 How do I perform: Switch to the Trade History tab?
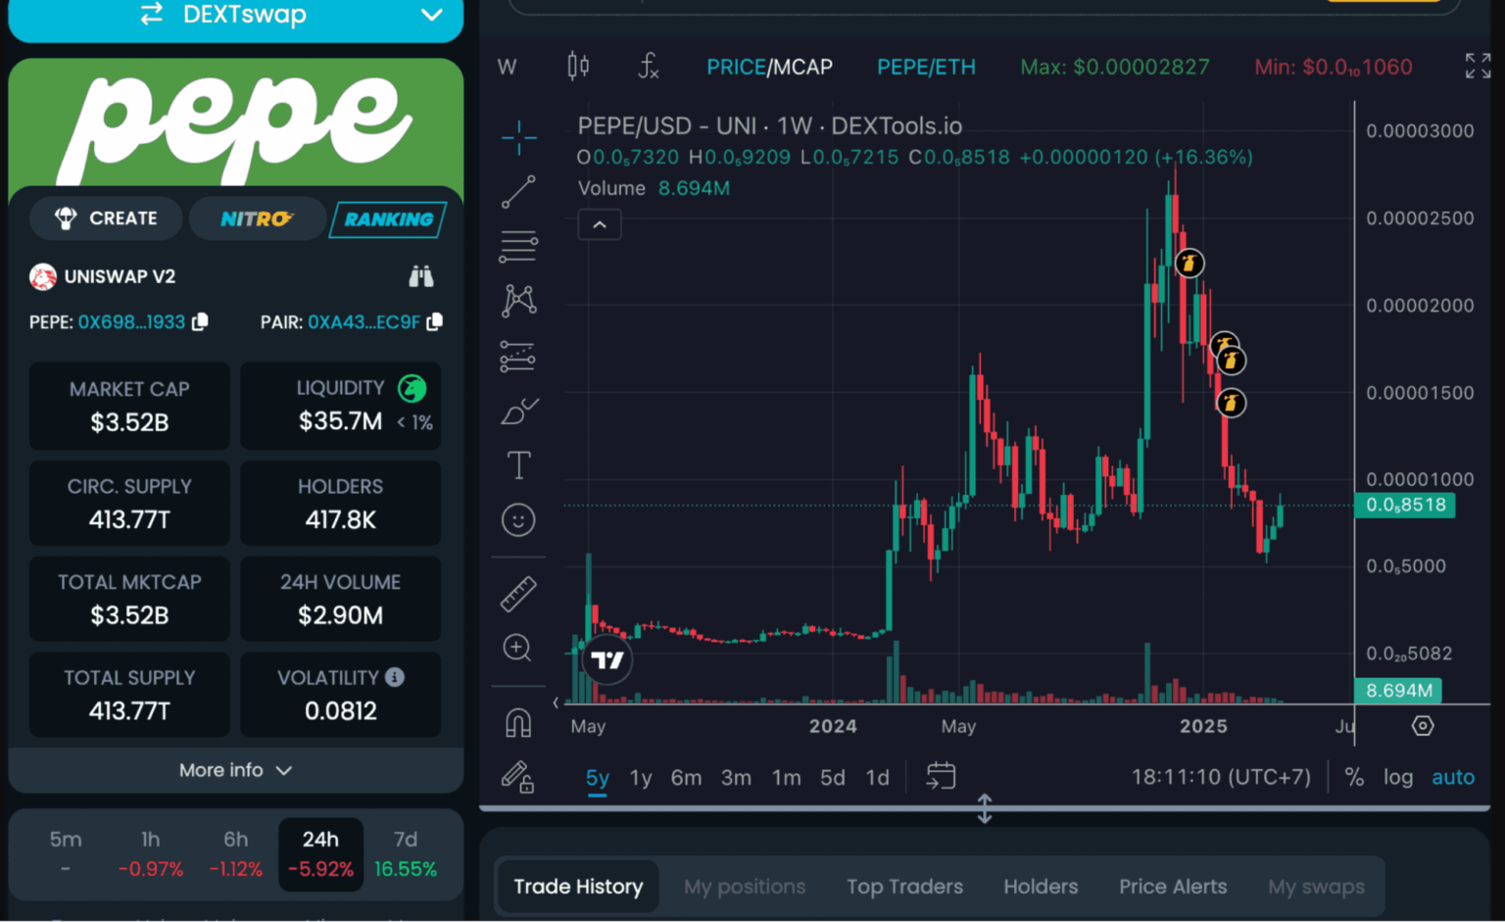578,887
